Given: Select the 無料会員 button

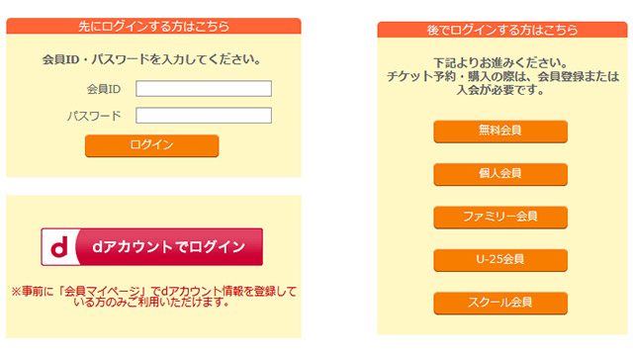Looking at the screenshot, I should tap(500, 132).
